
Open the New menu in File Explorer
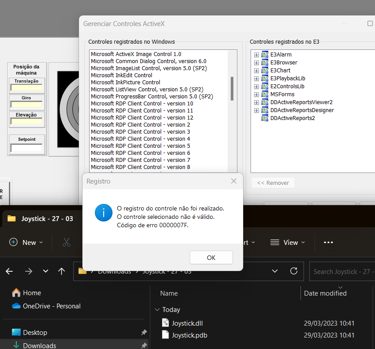(26, 242)
